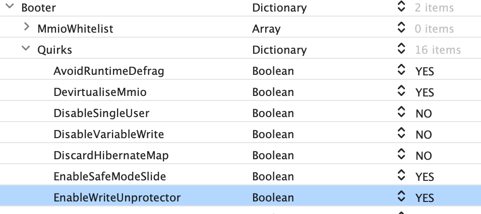Toggle DevirtualiseMmio value stepper
Viewport: 481px width, 214px height.
tap(401, 92)
